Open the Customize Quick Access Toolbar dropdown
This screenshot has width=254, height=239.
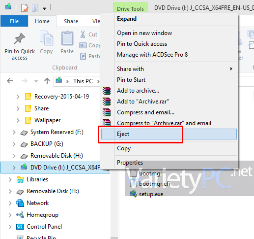tap(44, 8)
